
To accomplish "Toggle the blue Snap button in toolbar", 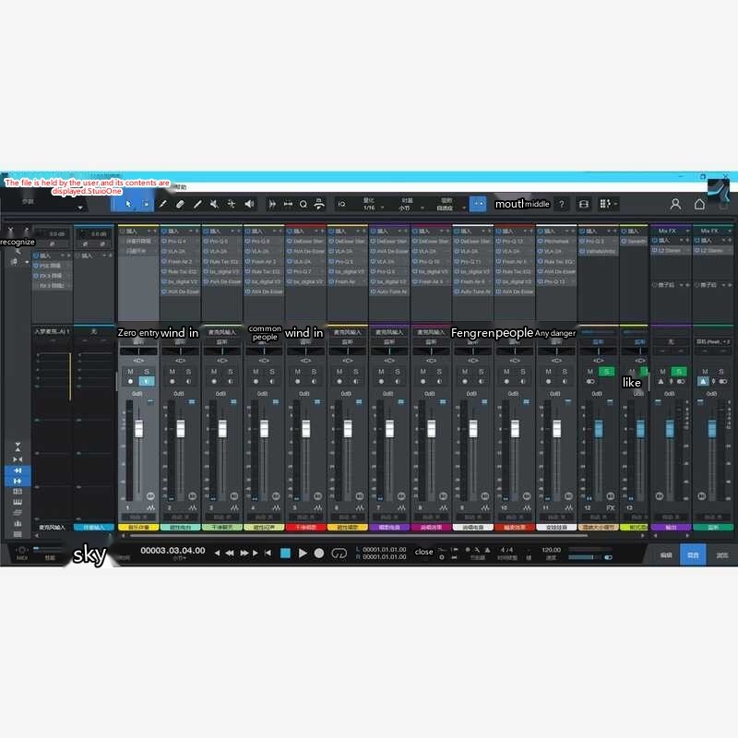I will (x=478, y=204).
